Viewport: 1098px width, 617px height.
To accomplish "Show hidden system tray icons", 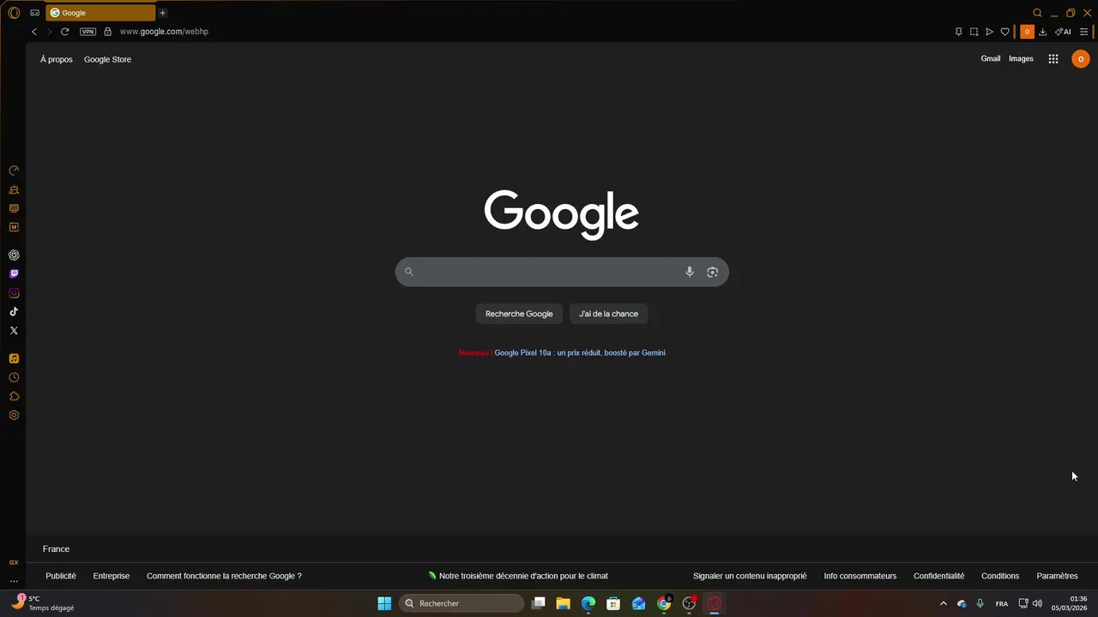I will pyautogui.click(x=944, y=603).
